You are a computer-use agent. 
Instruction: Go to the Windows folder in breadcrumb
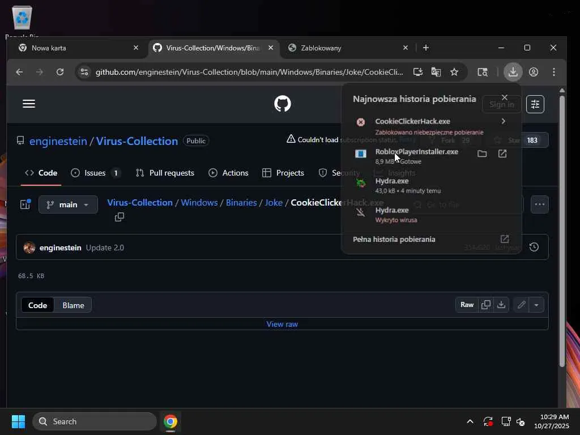click(199, 203)
